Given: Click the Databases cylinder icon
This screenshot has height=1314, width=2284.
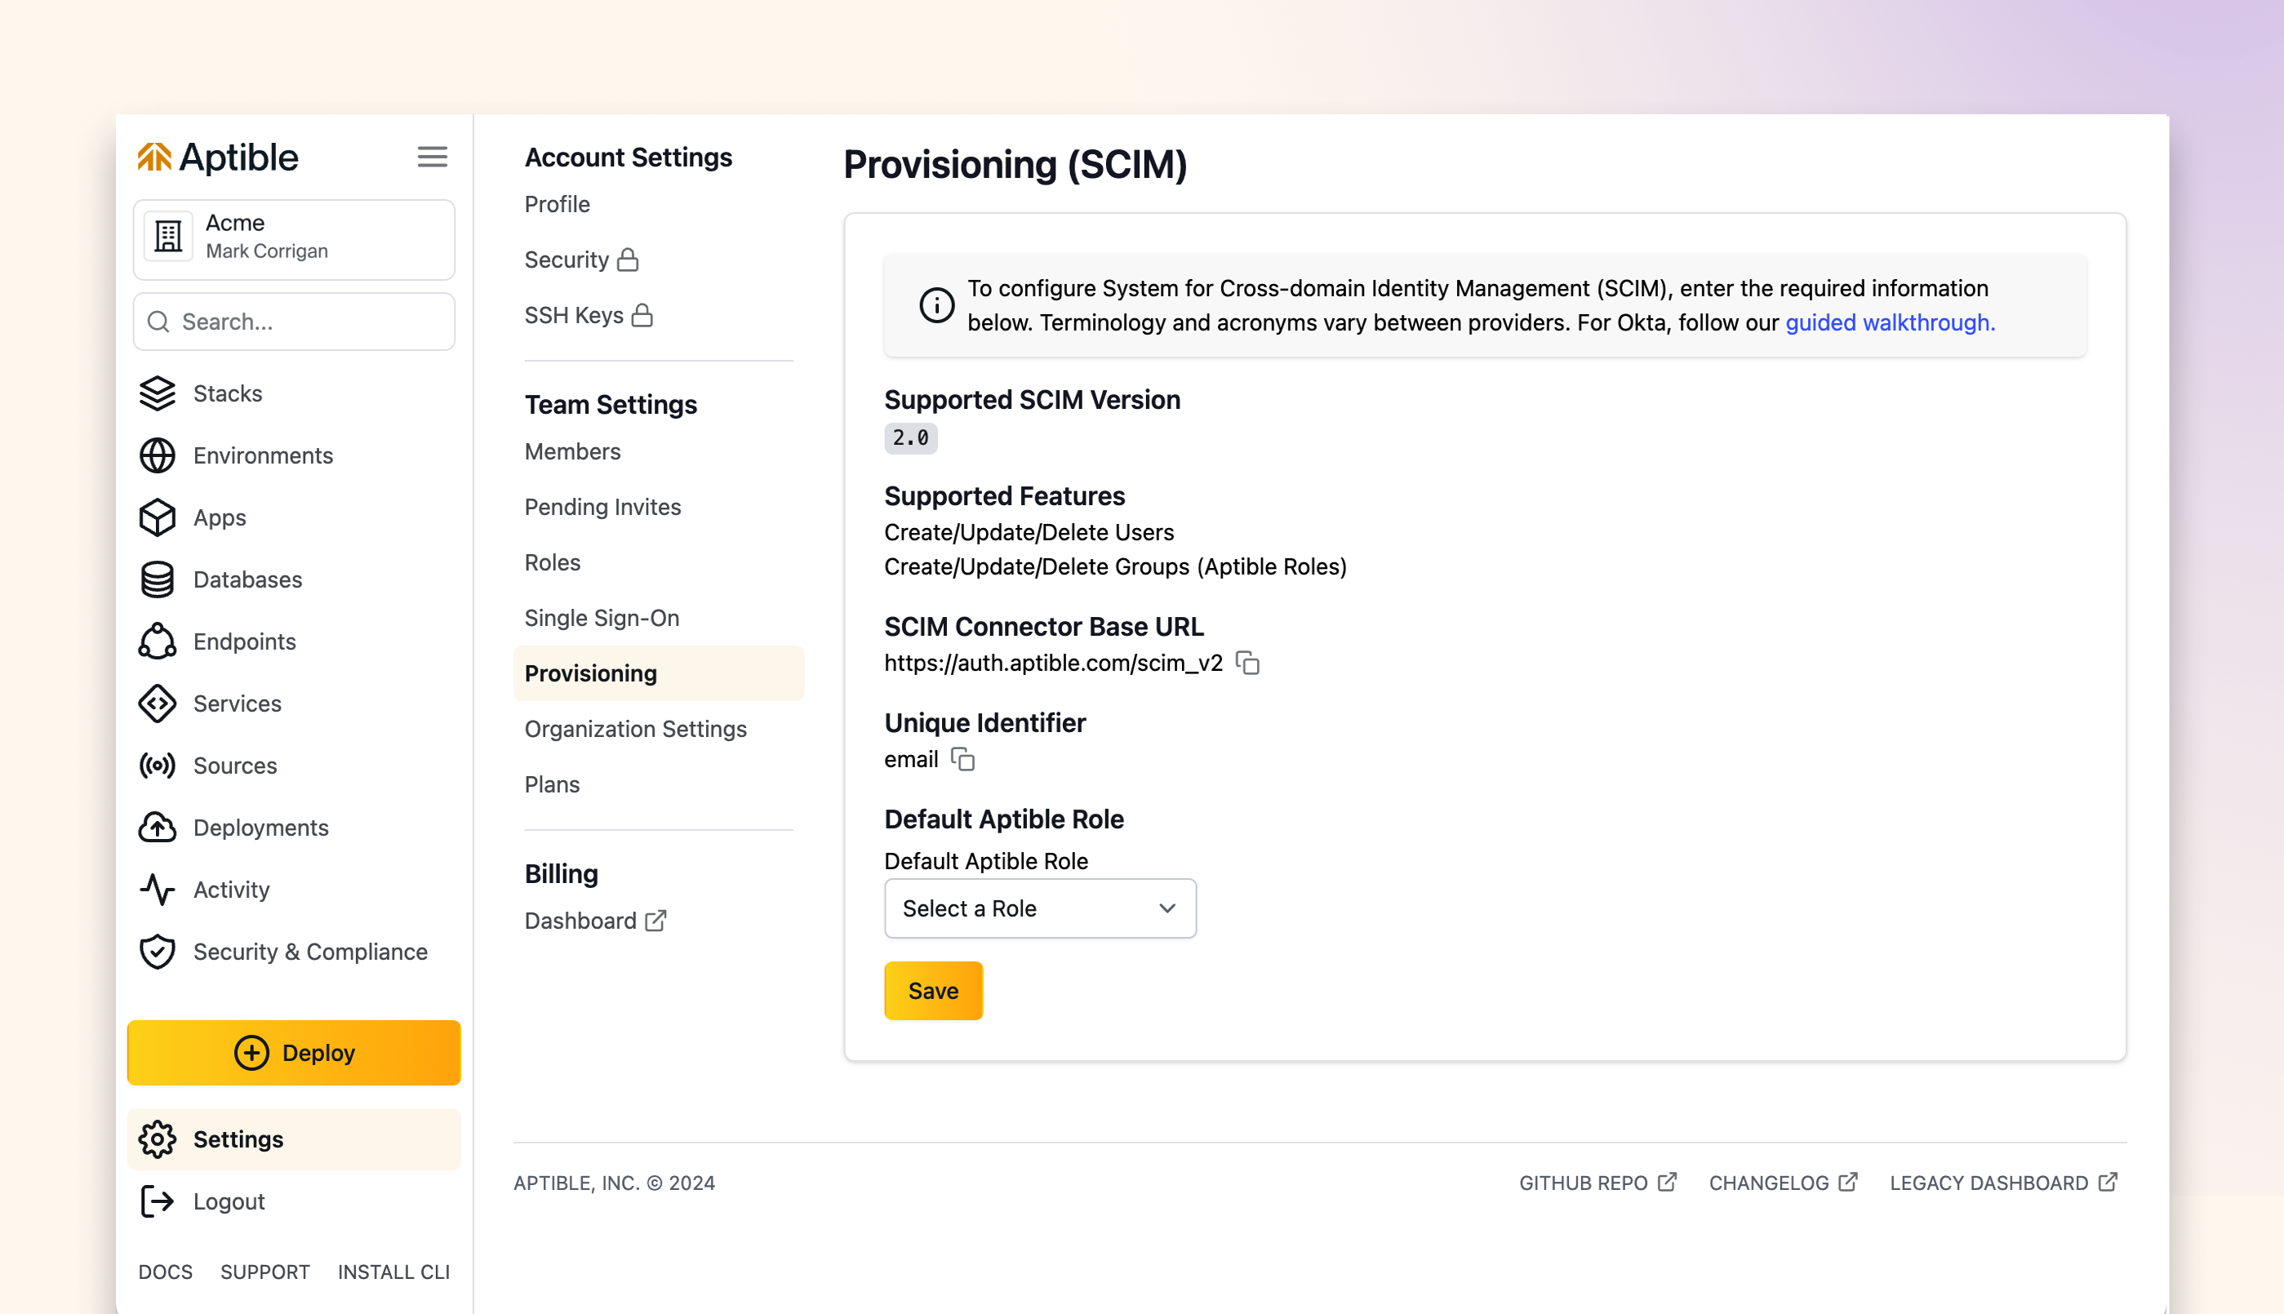Looking at the screenshot, I should click(157, 579).
